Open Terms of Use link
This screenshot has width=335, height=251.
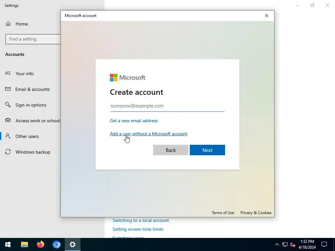223,212
